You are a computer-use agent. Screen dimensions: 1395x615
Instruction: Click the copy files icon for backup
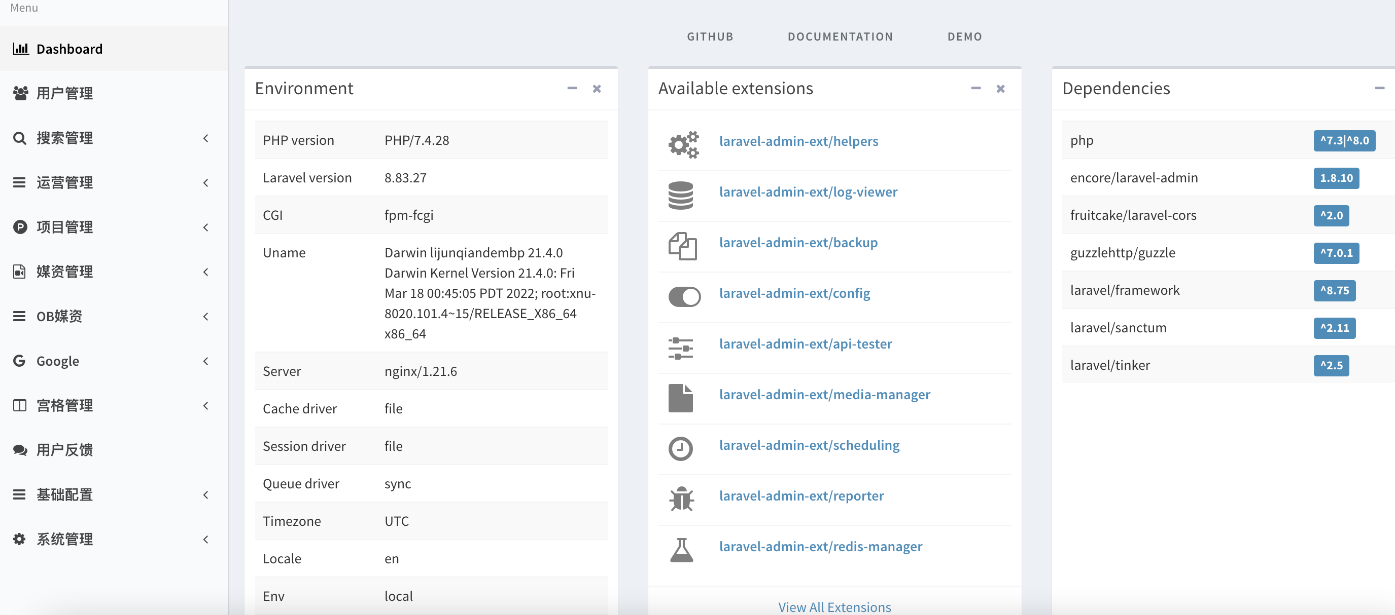pyautogui.click(x=682, y=246)
